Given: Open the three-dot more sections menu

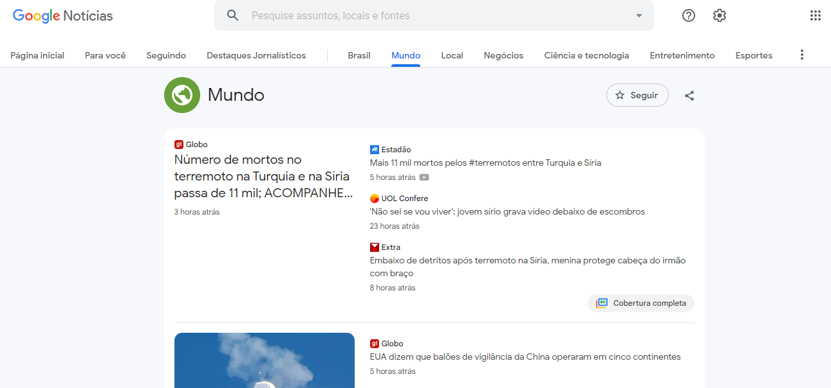Looking at the screenshot, I should tap(802, 55).
